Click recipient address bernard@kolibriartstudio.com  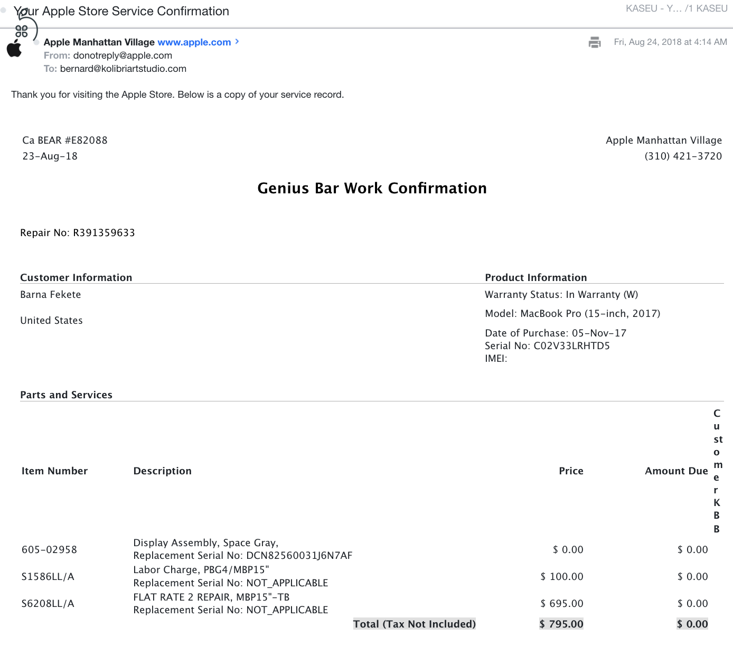123,69
